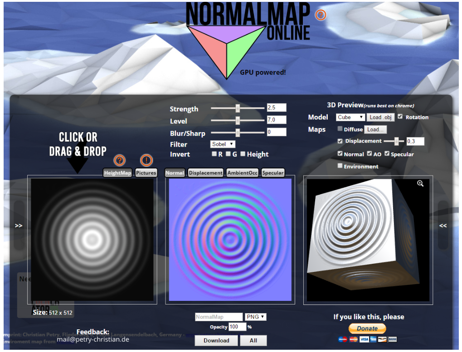Toggle Invert Height checkbox
The width and height of the screenshot is (462, 352).
coord(243,154)
